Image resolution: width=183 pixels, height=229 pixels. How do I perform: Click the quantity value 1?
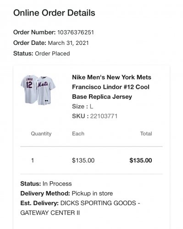click(x=33, y=160)
